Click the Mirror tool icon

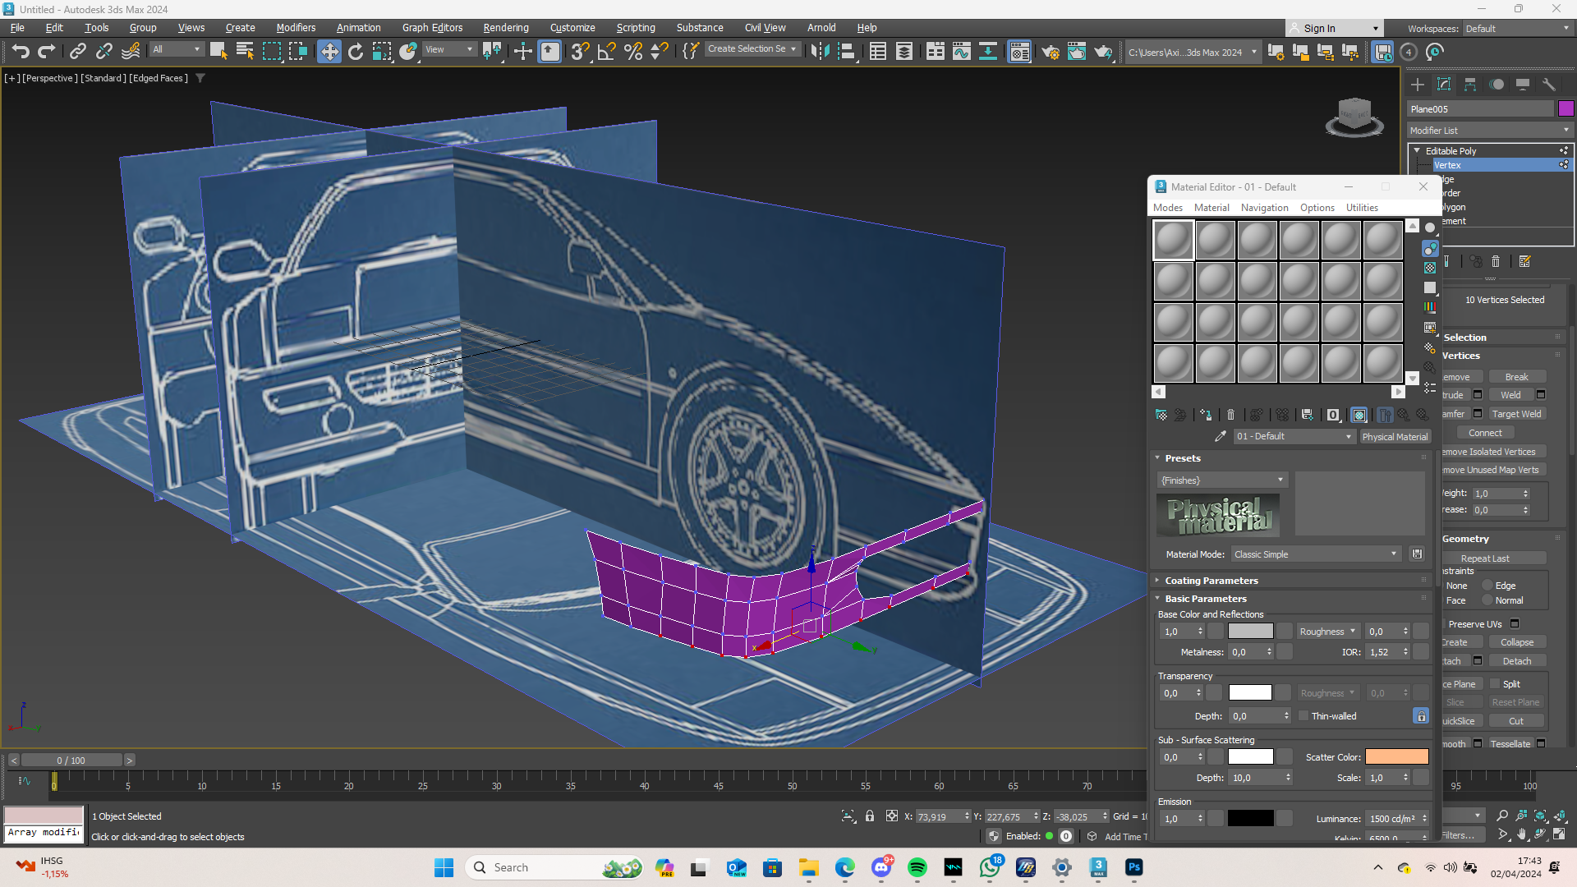tap(819, 52)
